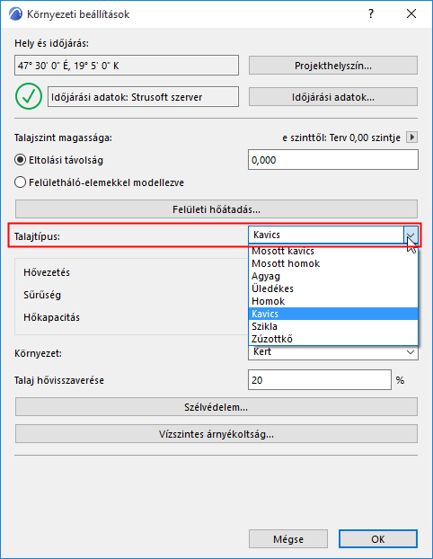
Task: Click the Talaj hővisszaverése field with 20
Action: coord(320,380)
